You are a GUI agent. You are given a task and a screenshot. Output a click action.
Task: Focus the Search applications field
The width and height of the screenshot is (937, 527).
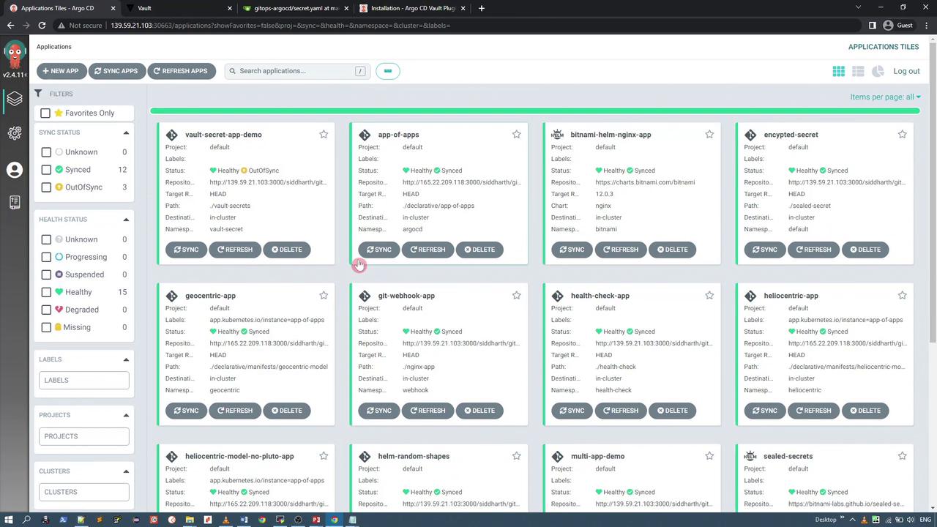coord(298,71)
